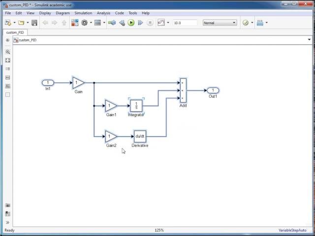Expand the breadcrumb bar dropdown arrow
The width and height of the screenshot is (315, 236).
click(x=309, y=40)
